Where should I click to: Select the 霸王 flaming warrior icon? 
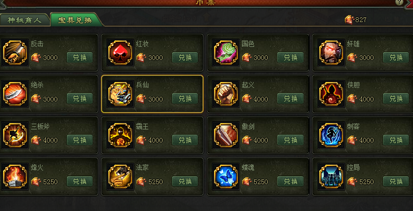[x=120, y=135]
